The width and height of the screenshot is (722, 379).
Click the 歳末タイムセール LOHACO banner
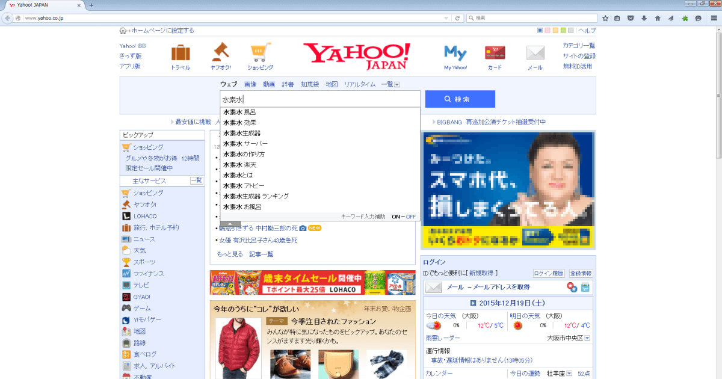click(x=312, y=283)
